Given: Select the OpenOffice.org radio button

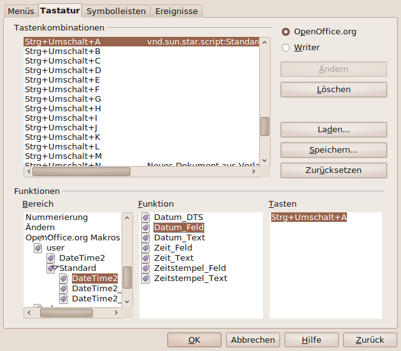Looking at the screenshot, I should click(286, 32).
